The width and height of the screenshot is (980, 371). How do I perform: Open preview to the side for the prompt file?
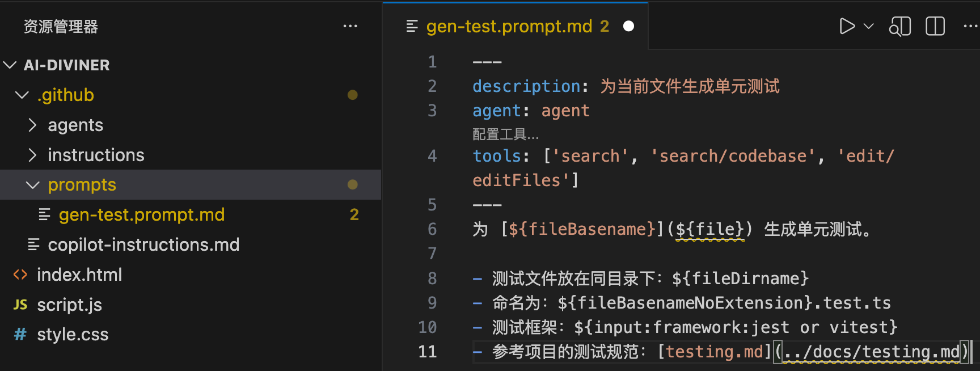[x=900, y=26]
